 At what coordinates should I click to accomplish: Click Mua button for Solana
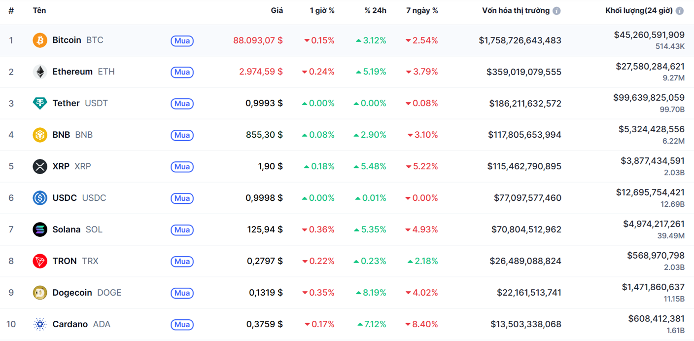click(182, 230)
